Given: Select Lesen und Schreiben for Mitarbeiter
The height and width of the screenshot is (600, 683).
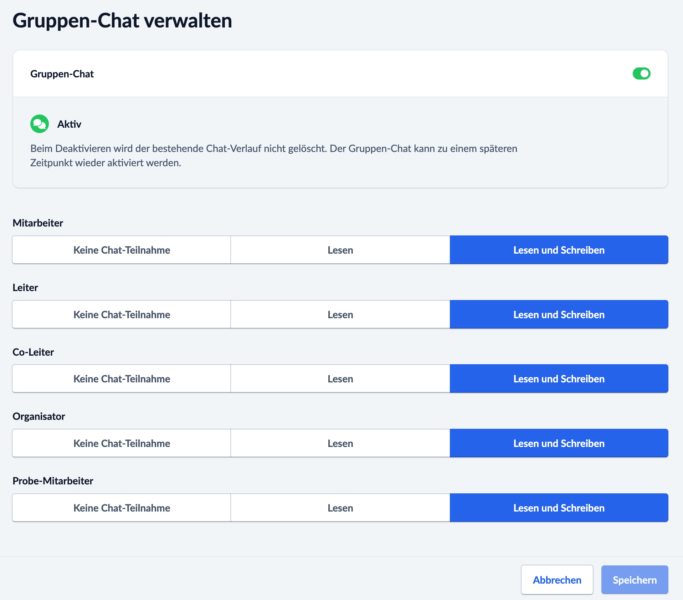Looking at the screenshot, I should click(559, 250).
